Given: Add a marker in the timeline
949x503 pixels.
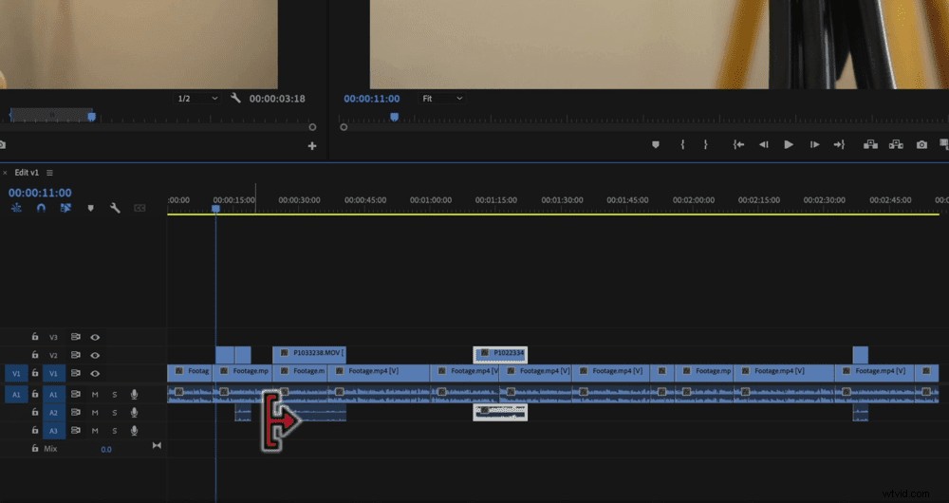Looking at the screenshot, I should [91, 208].
